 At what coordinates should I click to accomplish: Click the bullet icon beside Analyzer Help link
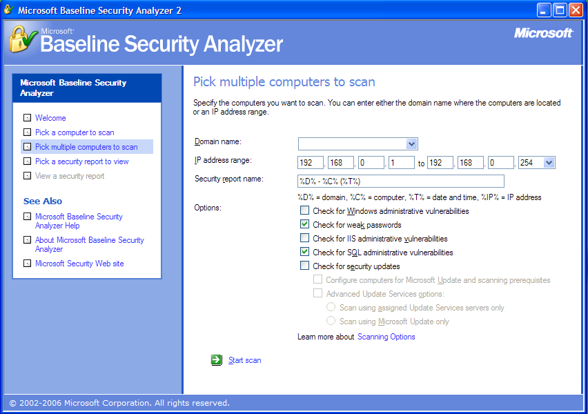27,217
